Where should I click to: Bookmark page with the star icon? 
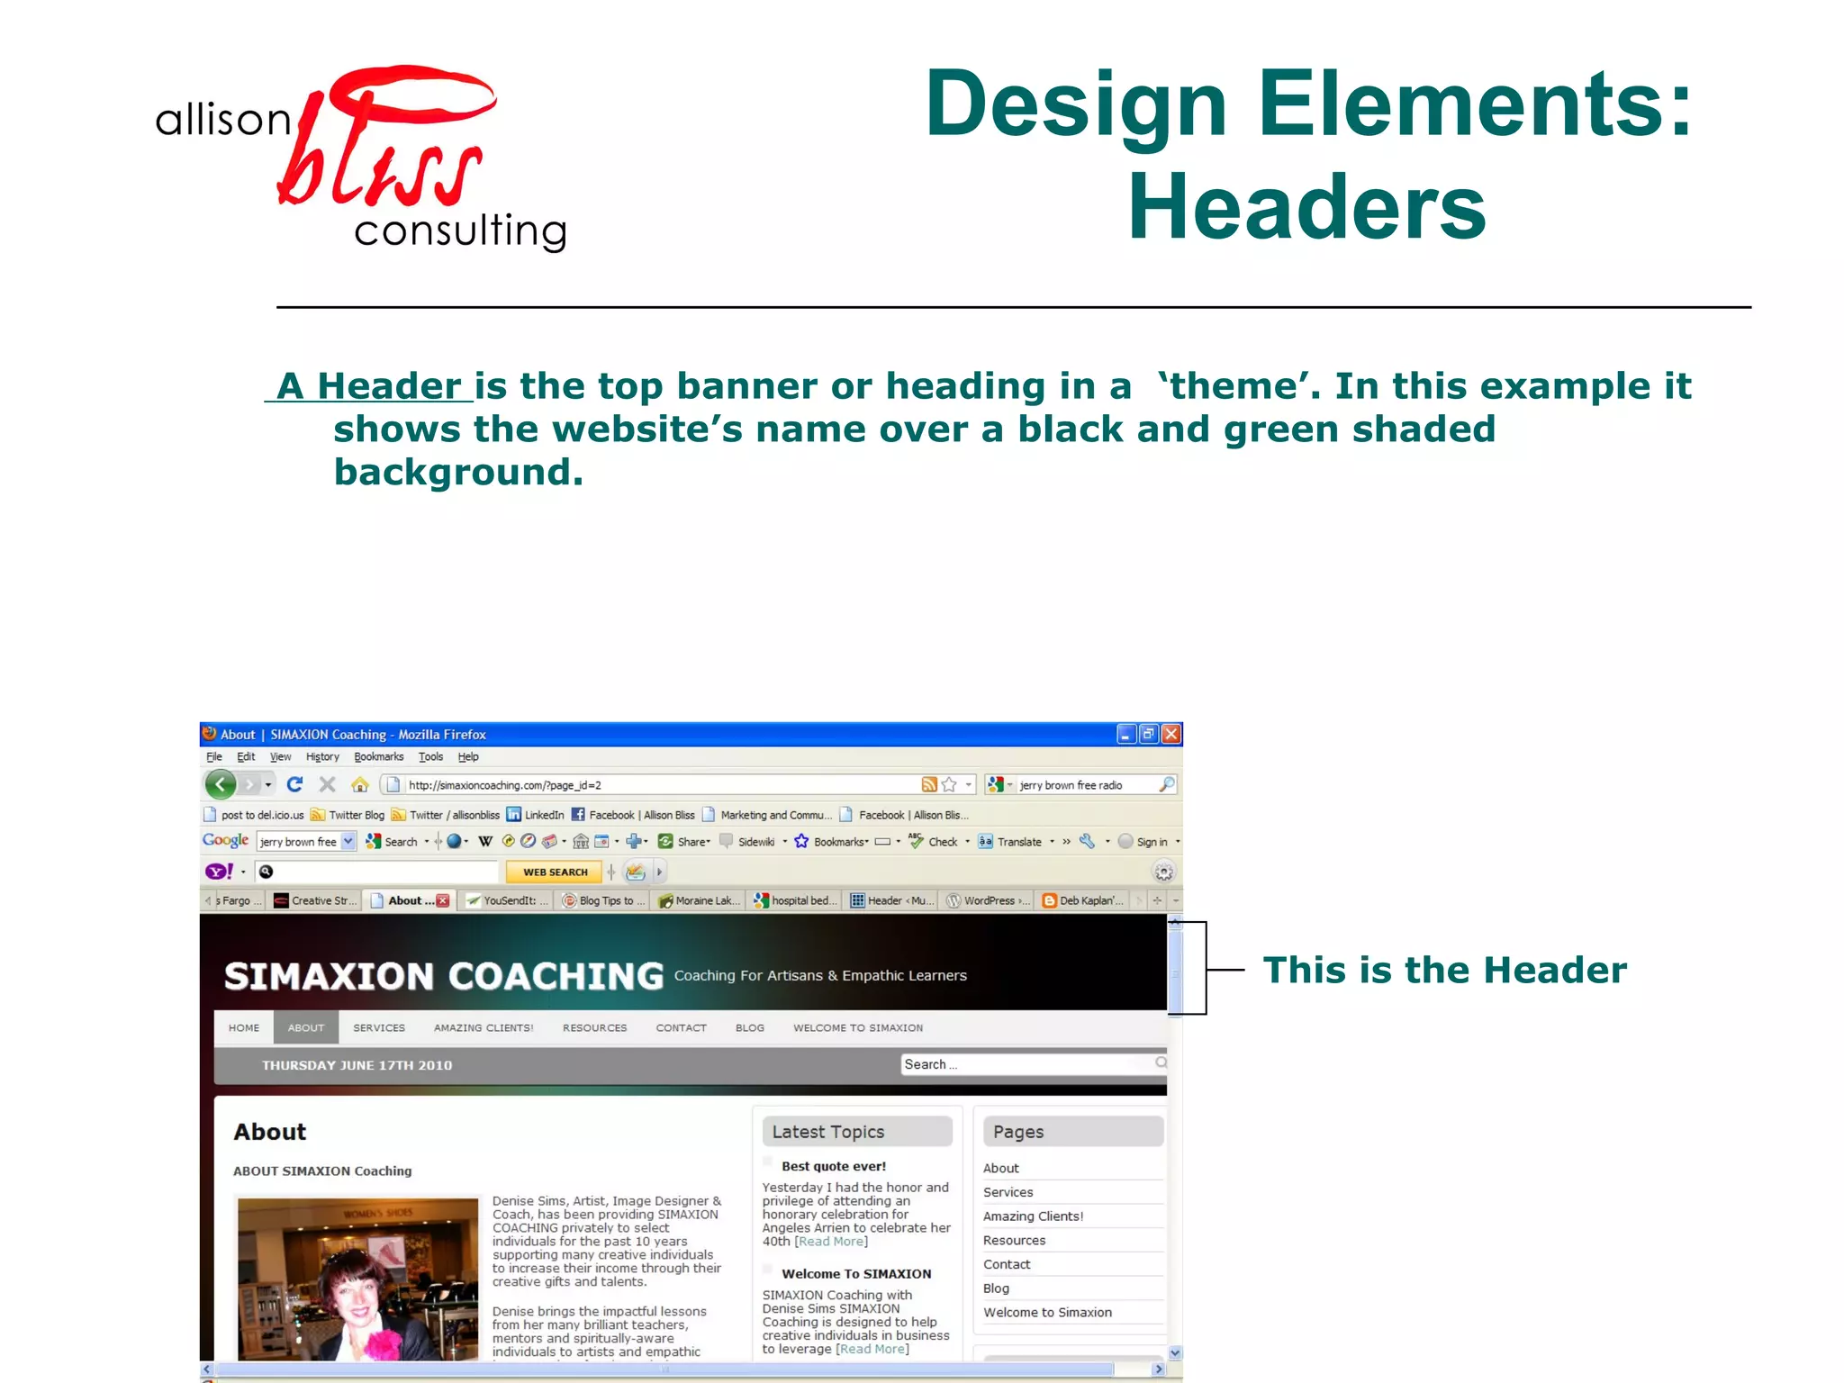(949, 785)
